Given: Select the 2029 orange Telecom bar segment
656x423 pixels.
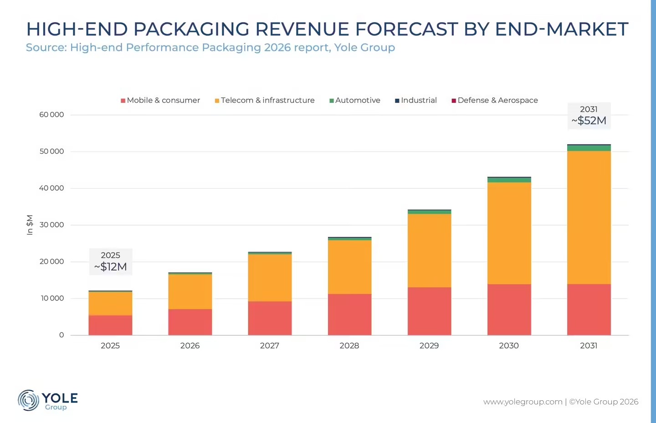Looking at the screenshot, I should click(429, 251).
